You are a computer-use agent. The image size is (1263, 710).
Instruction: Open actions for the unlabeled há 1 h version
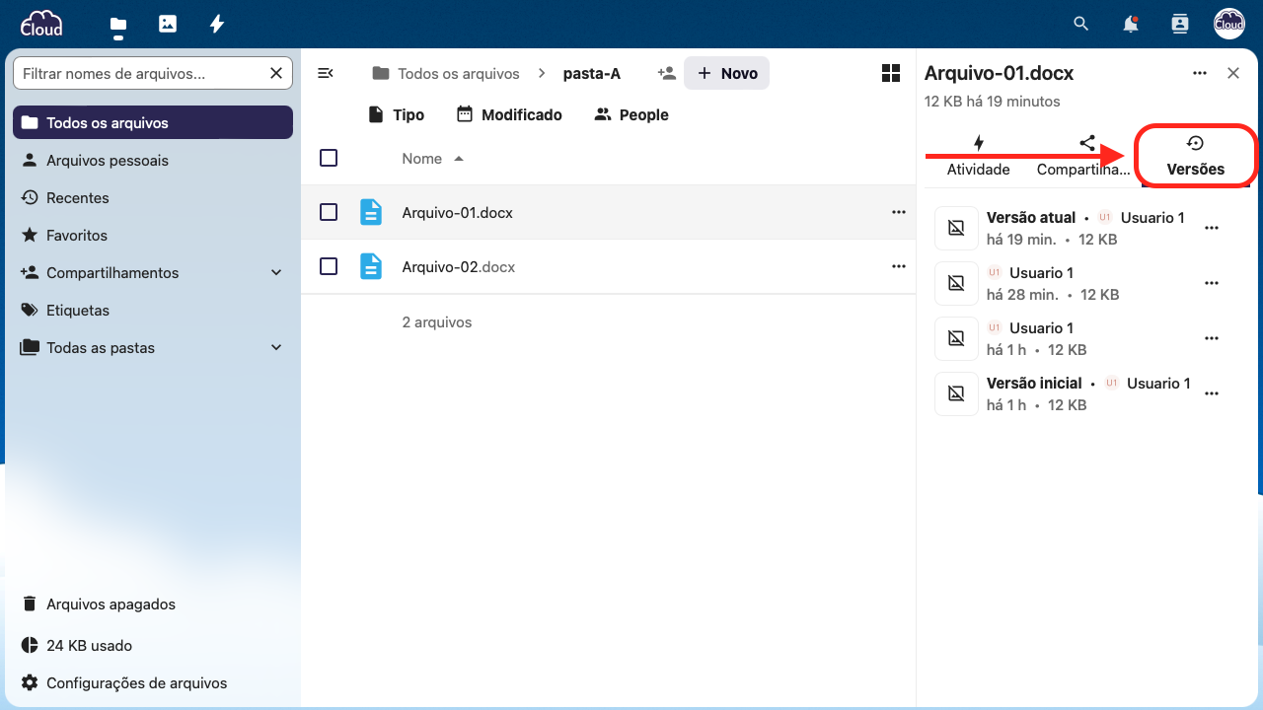pyautogui.click(x=1212, y=338)
